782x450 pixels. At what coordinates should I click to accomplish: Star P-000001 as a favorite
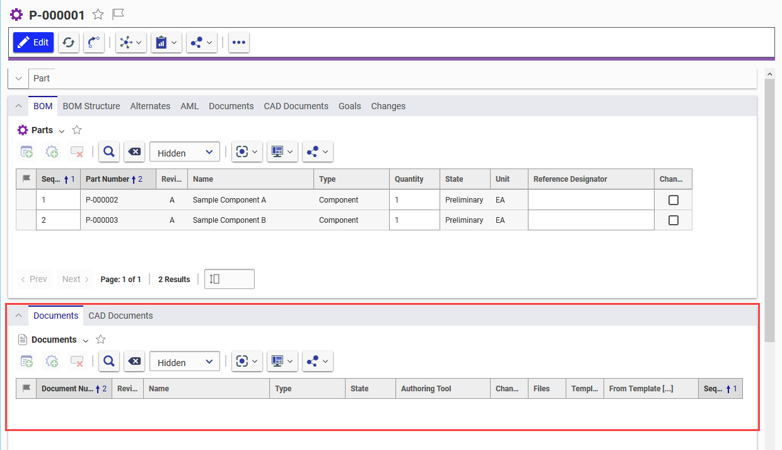pyautogui.click(x=98, y=15)
